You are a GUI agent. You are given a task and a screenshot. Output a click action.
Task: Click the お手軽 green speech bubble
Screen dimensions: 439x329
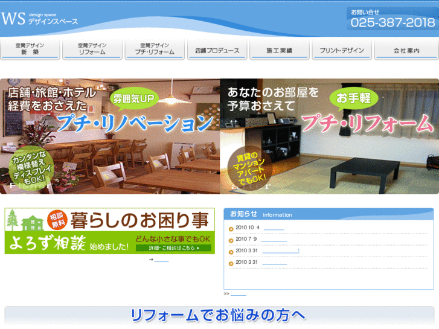(x=354, y=98)
